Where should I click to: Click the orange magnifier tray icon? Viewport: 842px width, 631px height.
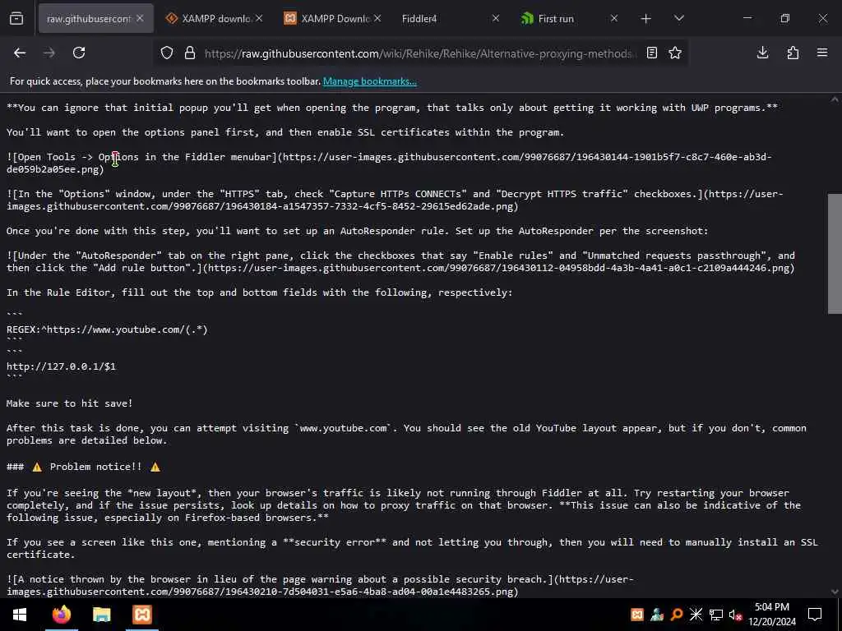[x=677, y=615]
